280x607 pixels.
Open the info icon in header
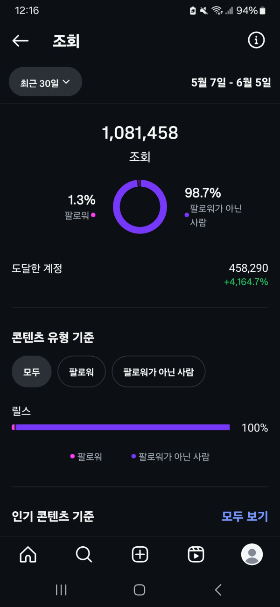point(256,41)
